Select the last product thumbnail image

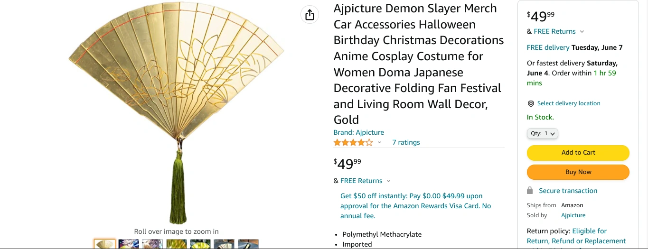[x=248, y=244]
